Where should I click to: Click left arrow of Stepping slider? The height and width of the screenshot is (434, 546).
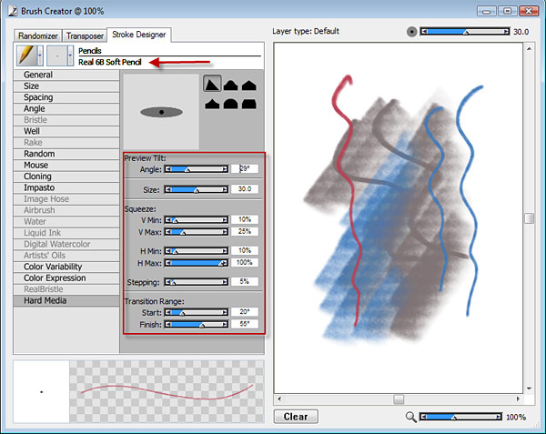click(168, 282)
